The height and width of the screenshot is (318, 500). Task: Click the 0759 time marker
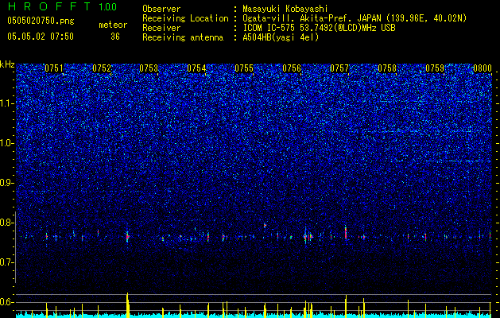[435, 68]
